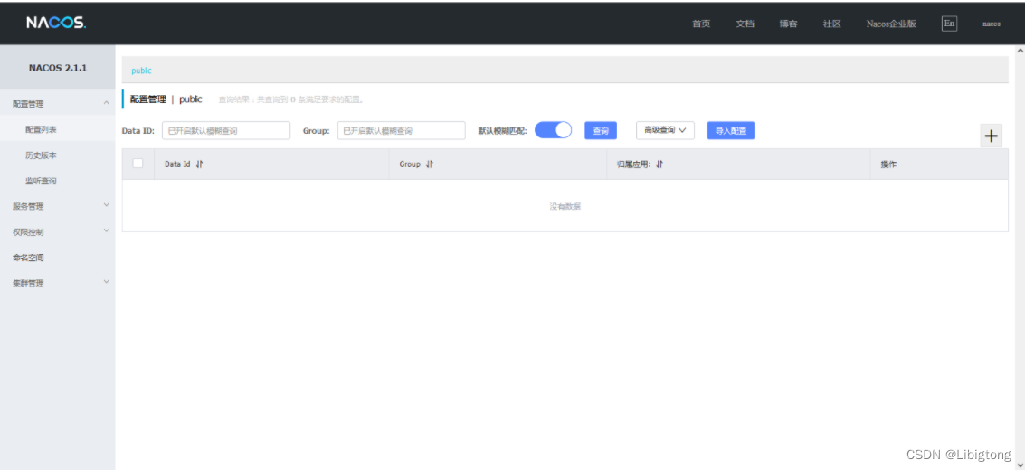Image resolution: width=1025 pixels, height=470 pixels.
Task: Click the NACOS logo in header
Action: tap(56, 23)
